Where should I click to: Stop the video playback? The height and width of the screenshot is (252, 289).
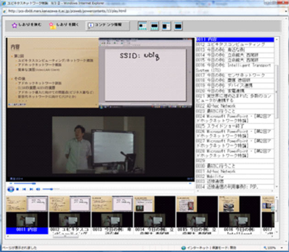pyautogui.click(x=17, y=189)
